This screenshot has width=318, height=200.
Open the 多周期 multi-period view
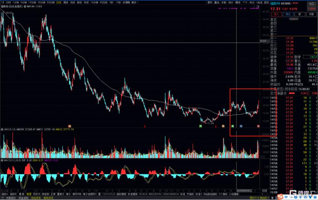pyautogui.click(x=126, y=2)
